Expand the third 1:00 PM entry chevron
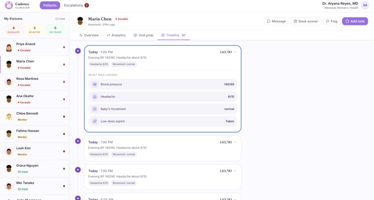Viewport: 374px width, 200px height. (235, 171)
